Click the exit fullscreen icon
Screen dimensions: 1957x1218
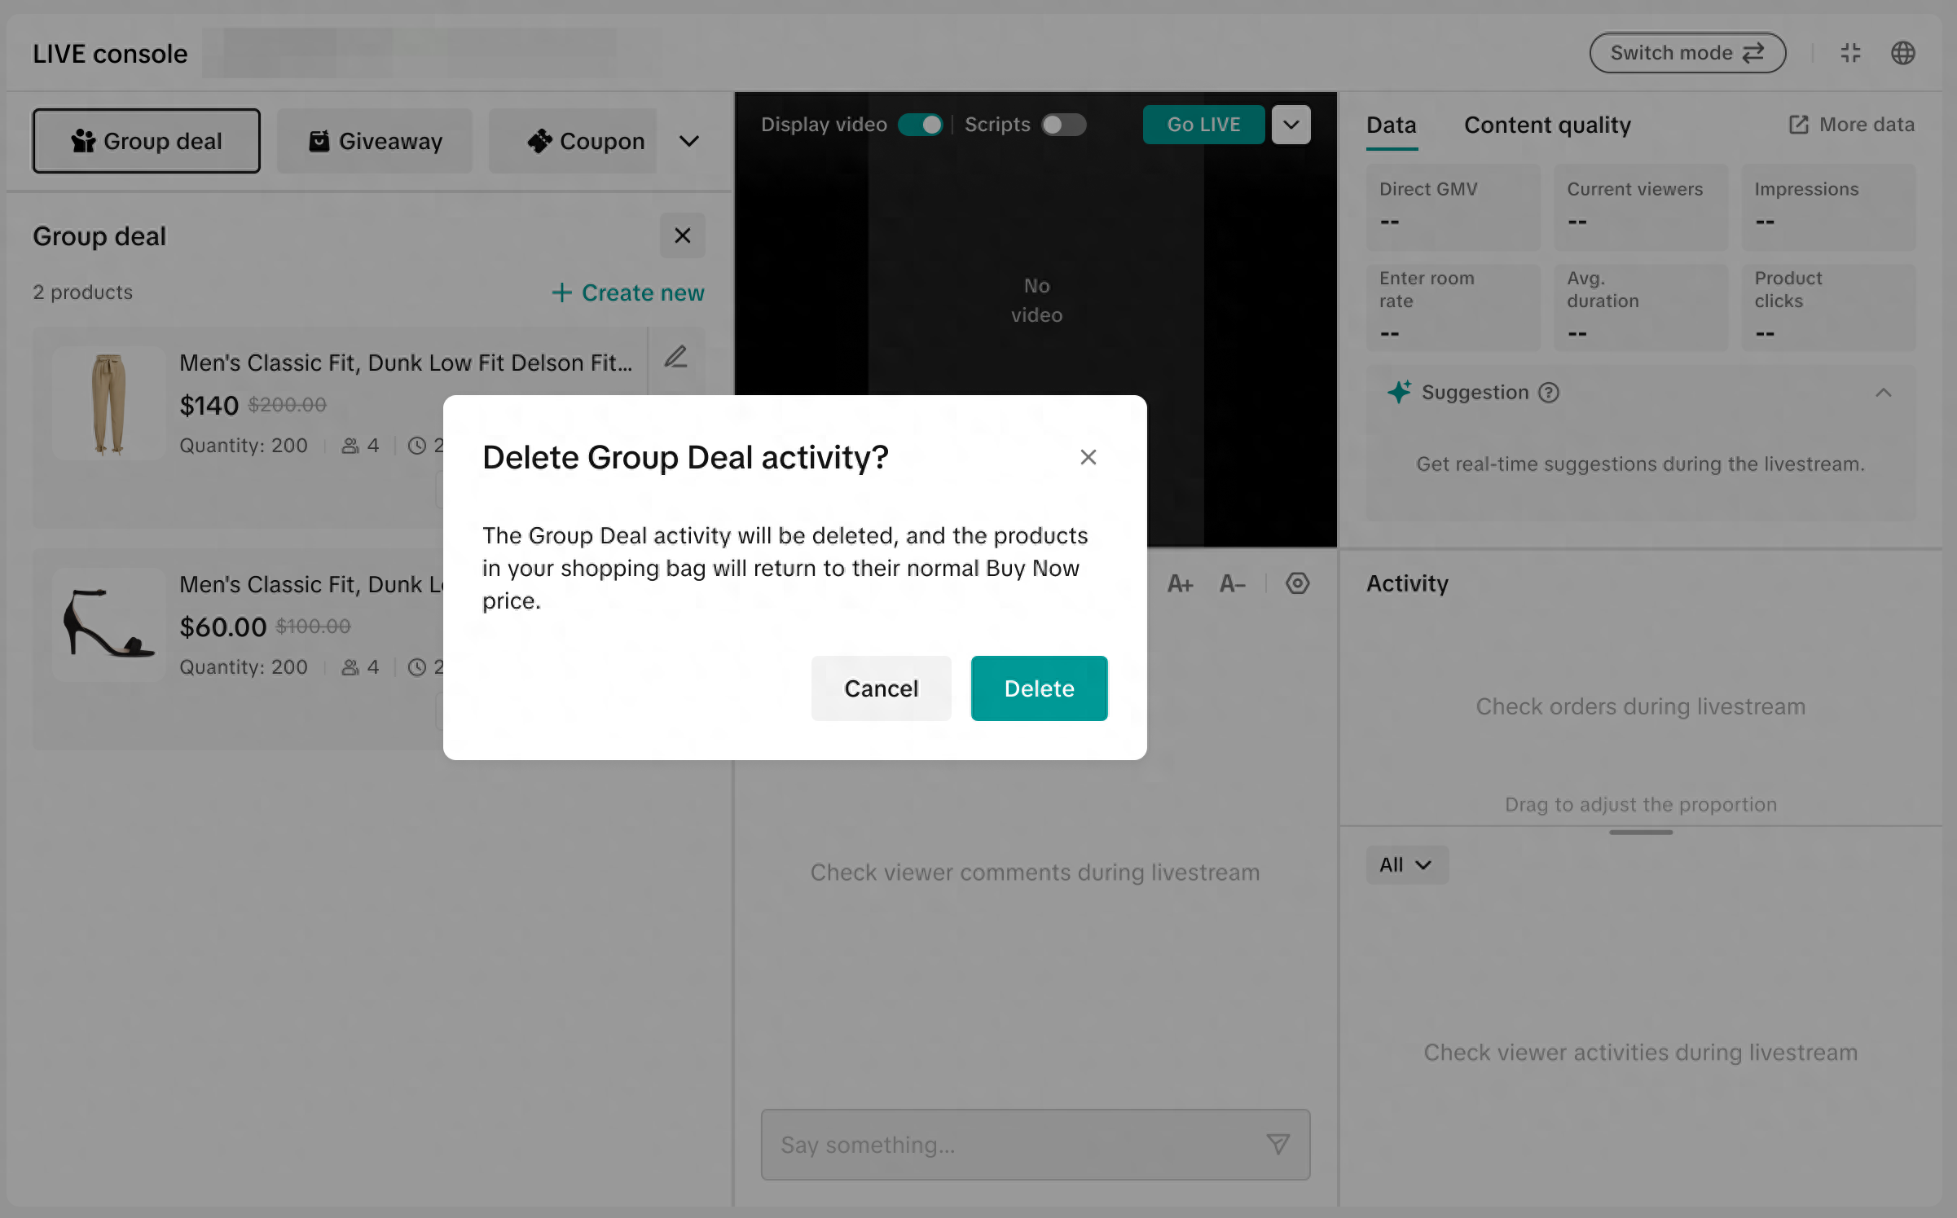[1850, 53]
